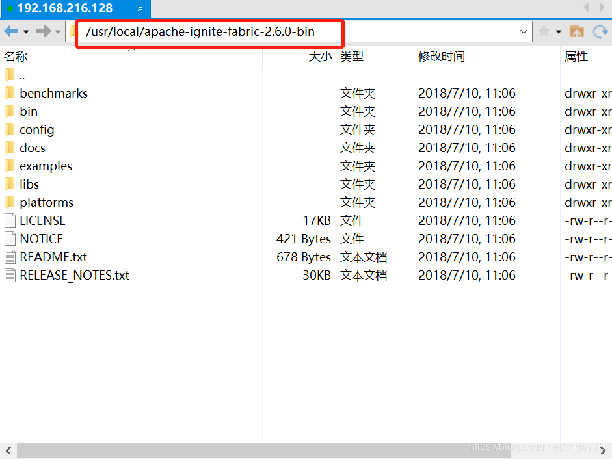
Task: Expand the path address dropdown
Action: click(x=524, y=32)
